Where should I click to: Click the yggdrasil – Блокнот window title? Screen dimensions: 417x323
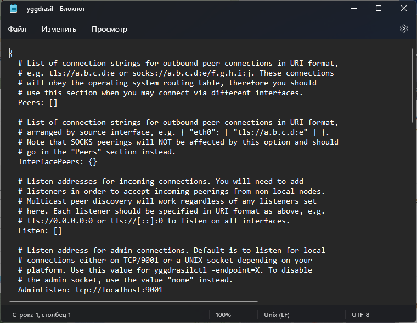pyautogui.click(x=55, y=9)
